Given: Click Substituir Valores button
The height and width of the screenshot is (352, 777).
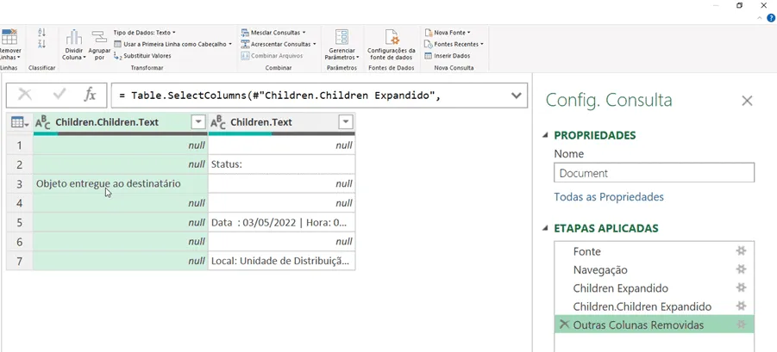Looking at the screenshot, I should click(x=142, y=56).
